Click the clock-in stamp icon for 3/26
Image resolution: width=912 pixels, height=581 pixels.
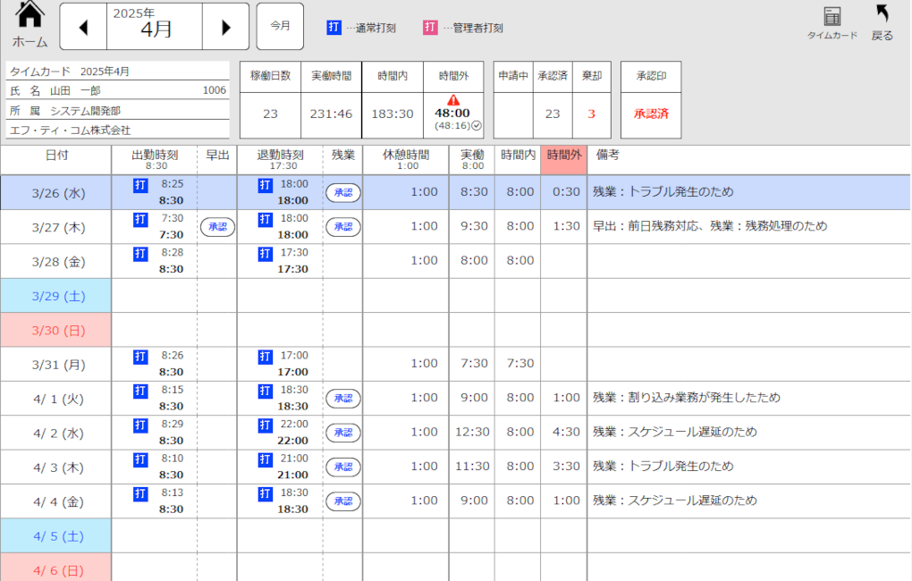pyautogui.click(x=140, y=185)
